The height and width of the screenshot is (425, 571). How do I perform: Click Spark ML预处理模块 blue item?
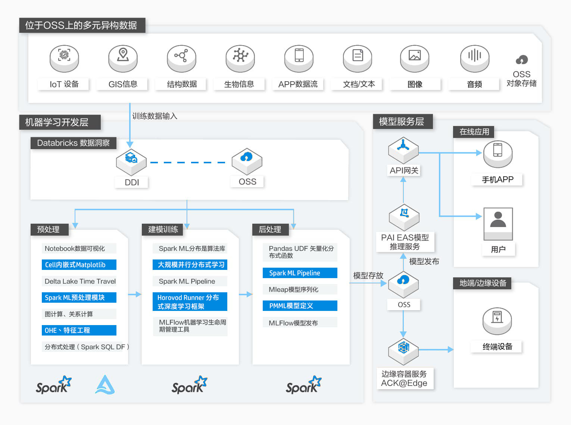[x=79, y=297]
